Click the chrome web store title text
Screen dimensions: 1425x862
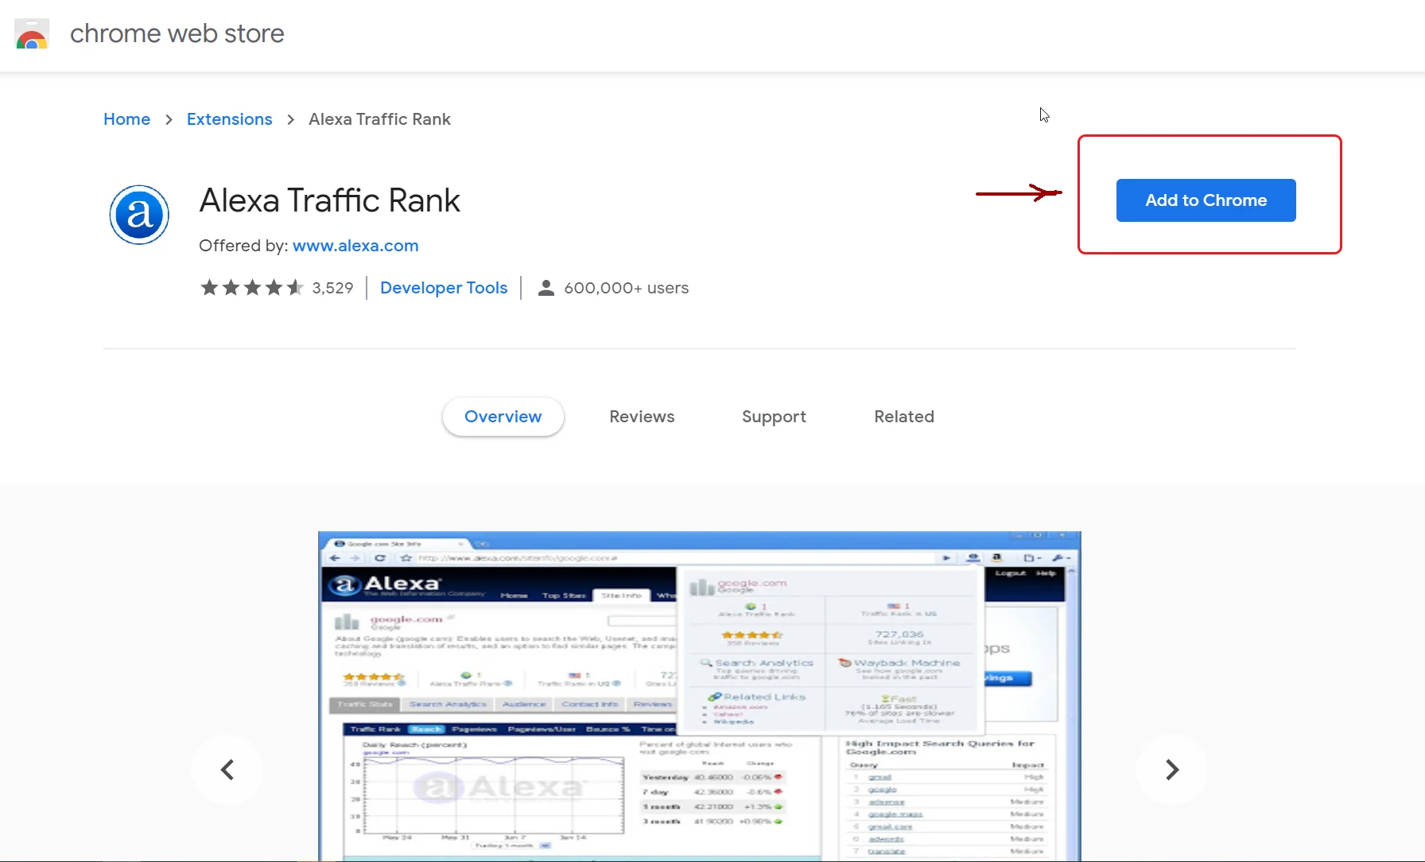point(177,34)
